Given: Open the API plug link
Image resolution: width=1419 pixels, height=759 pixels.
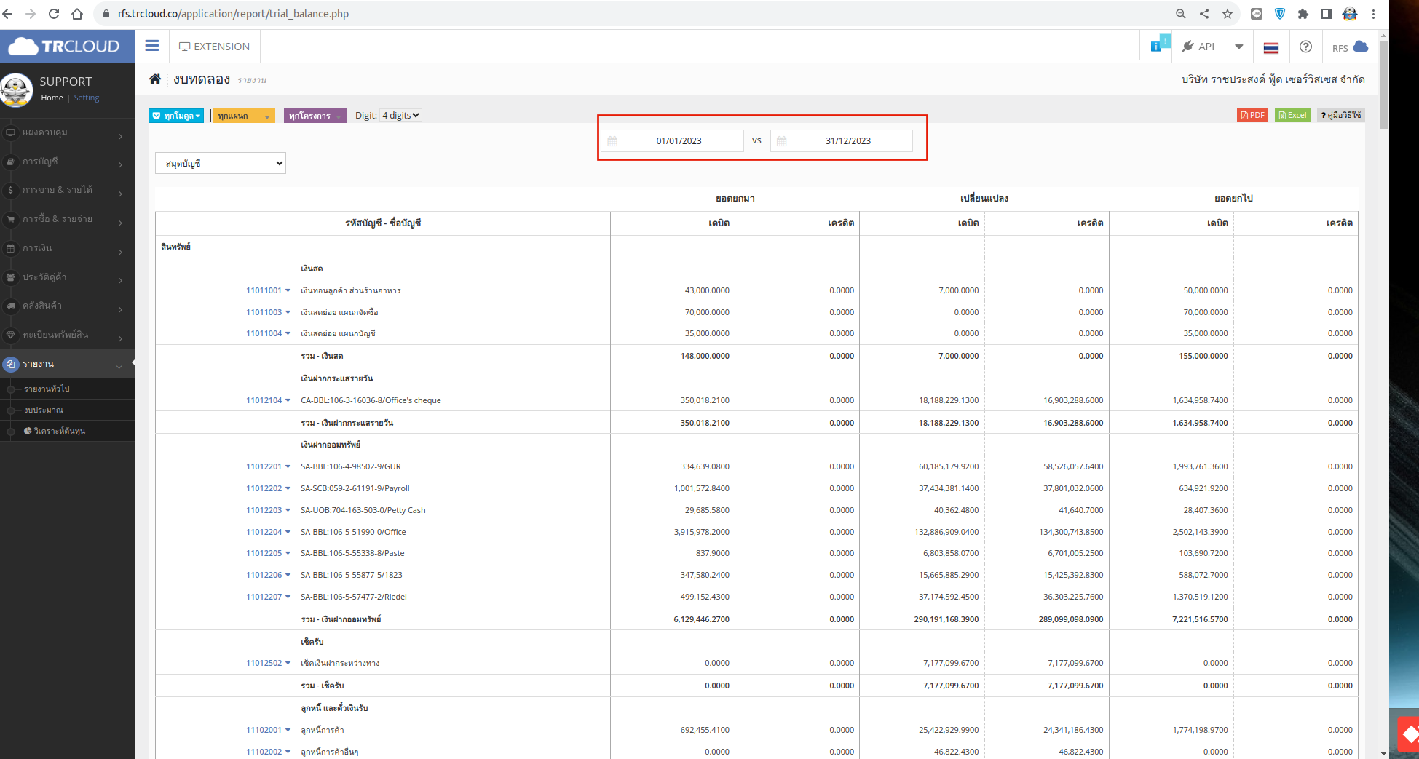Looking at the screenshot, I should tap(1198, 47).
